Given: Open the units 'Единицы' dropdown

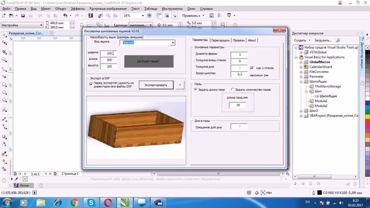Looking at the screenshot, I should [x=150, y=25].
